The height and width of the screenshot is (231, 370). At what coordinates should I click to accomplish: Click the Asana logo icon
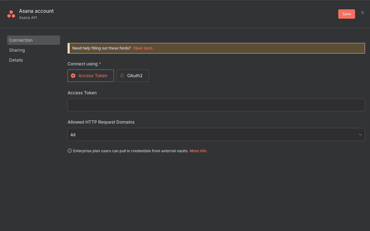click(x=11, y=14)
